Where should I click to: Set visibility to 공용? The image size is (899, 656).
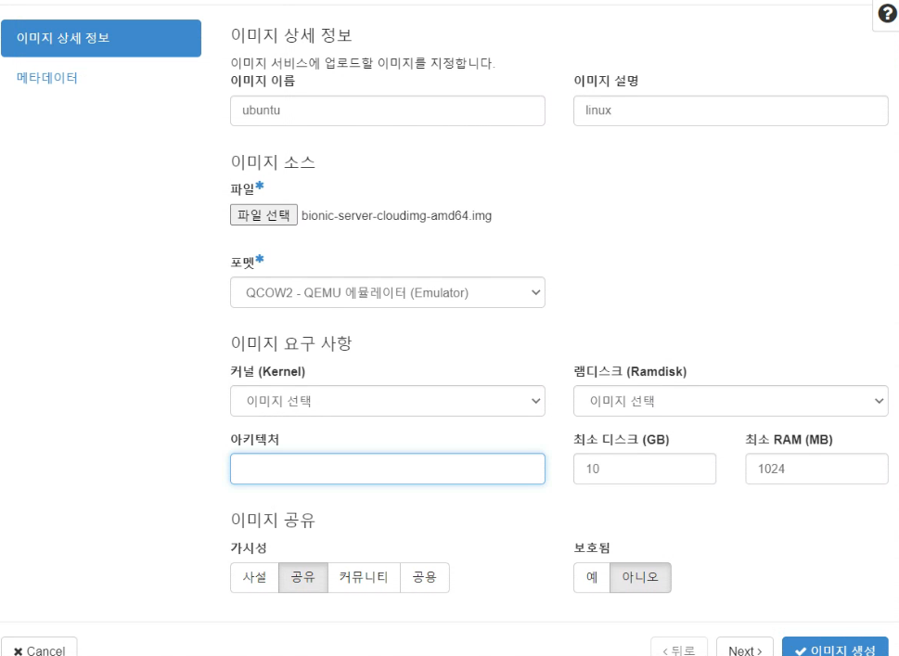(x=424, y=577)
